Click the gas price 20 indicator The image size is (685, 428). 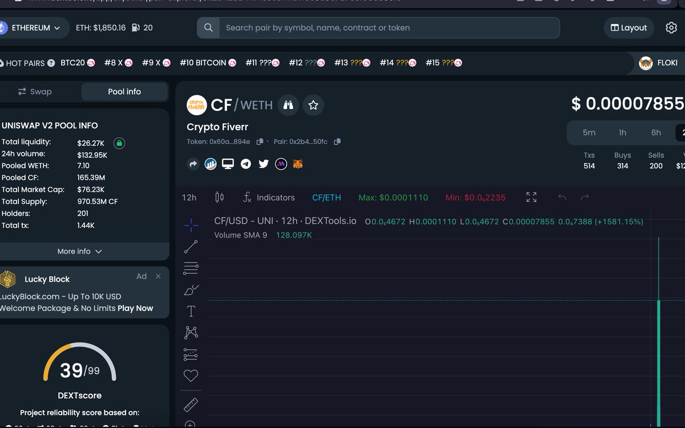pos(142,27)
